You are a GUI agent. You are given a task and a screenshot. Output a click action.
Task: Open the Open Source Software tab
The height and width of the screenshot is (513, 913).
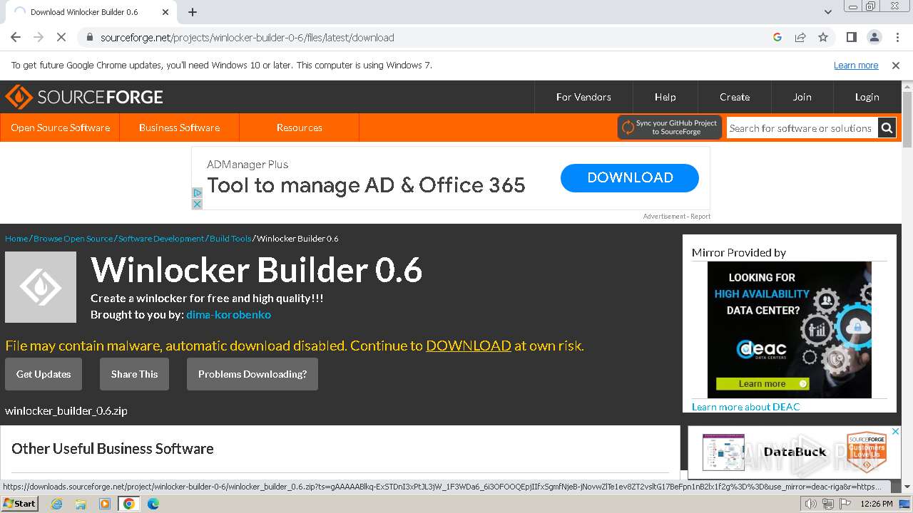pos(60,128)
